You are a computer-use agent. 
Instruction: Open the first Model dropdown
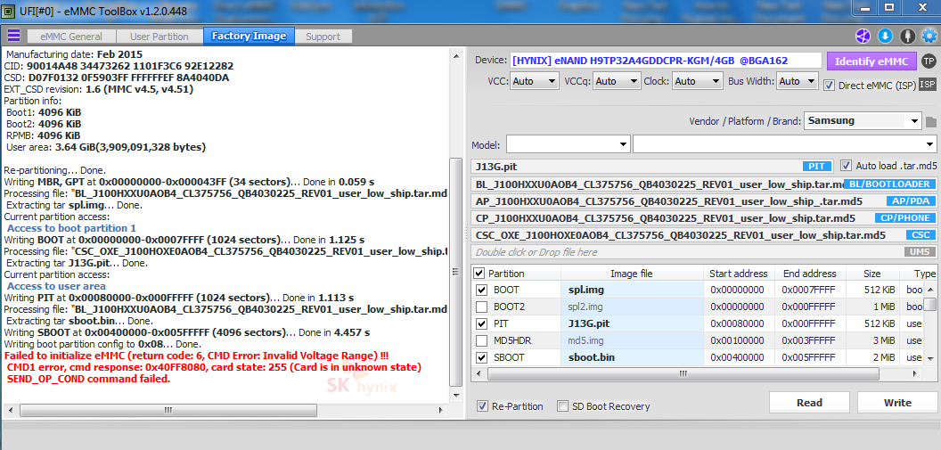click(568, 144)
